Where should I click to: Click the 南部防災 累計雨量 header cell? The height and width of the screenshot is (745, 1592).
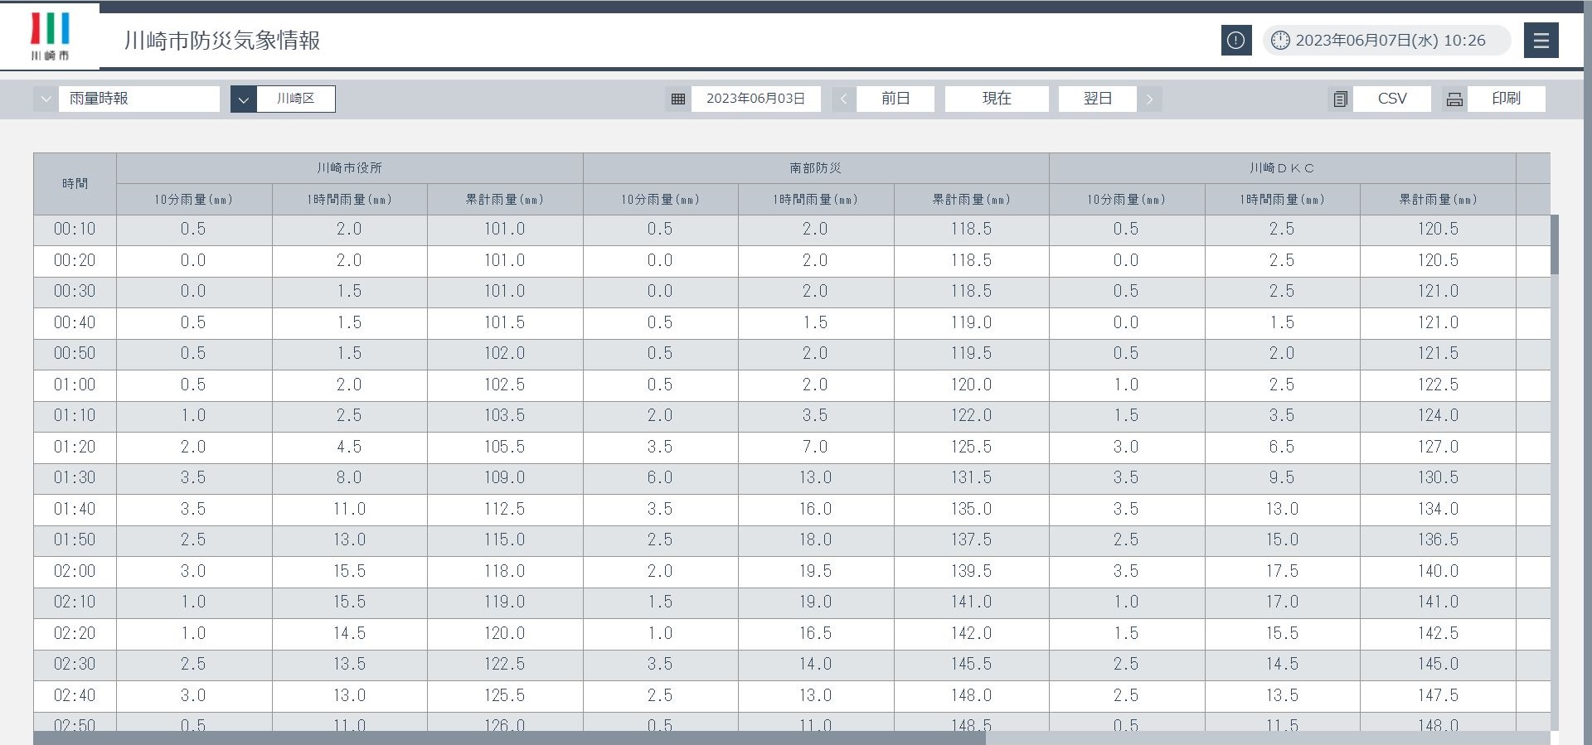pyautogui.click(x=971, y=200)
